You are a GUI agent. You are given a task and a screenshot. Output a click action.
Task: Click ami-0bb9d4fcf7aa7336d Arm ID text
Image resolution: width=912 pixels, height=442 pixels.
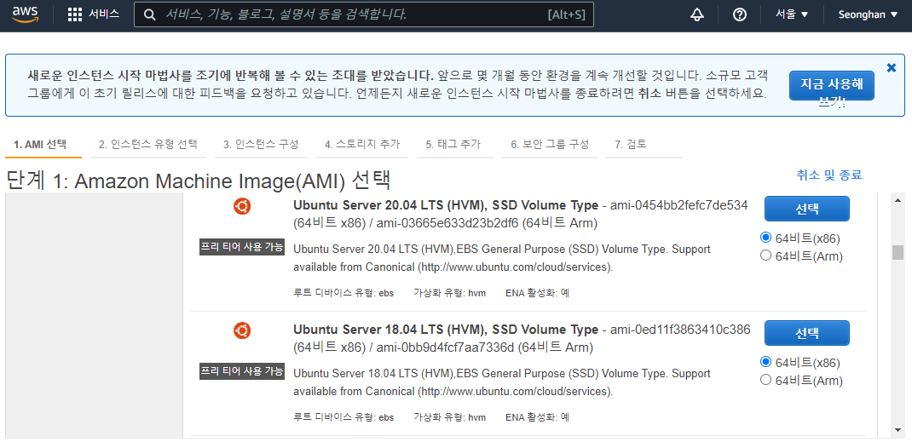tap(444, 348)
